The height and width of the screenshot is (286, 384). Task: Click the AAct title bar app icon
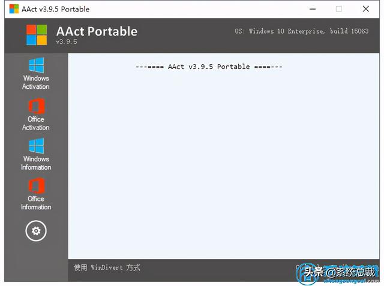click(x=14, y=9)
